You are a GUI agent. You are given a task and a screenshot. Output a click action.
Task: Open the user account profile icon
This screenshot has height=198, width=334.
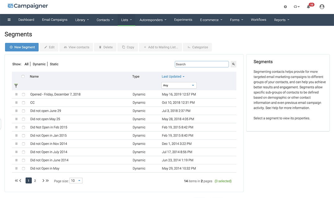point(322,7)
